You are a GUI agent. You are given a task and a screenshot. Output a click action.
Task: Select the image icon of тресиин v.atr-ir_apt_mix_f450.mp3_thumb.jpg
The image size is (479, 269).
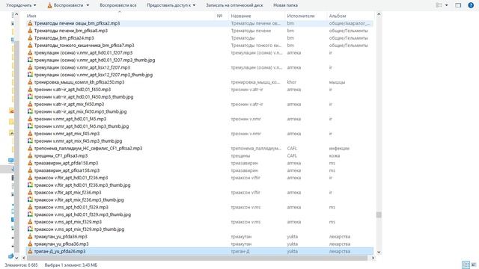30,111
